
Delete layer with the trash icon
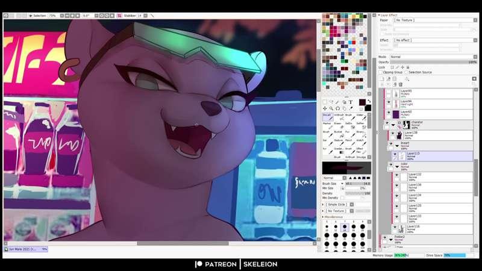401,84
